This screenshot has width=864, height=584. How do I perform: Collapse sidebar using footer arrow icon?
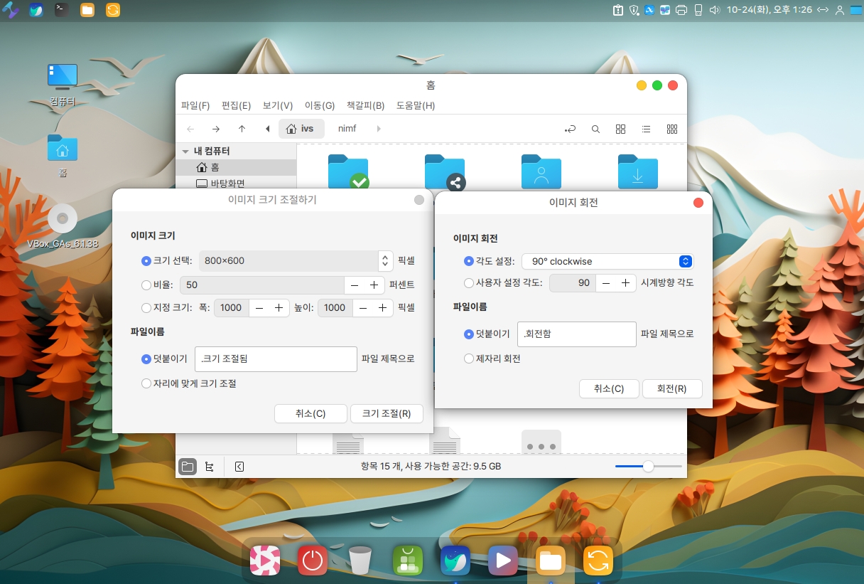click(239, 467)
